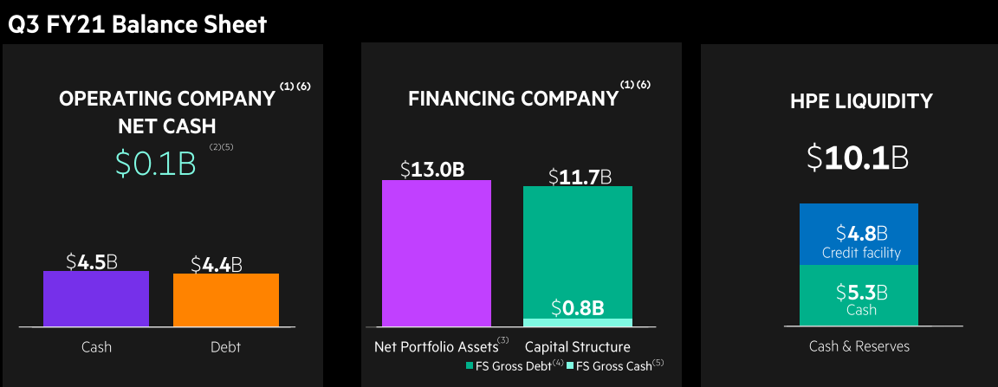Select the green FS Gross Debt bar segment
The width and height of the screenshot is (998, 387).
point(578,252)
